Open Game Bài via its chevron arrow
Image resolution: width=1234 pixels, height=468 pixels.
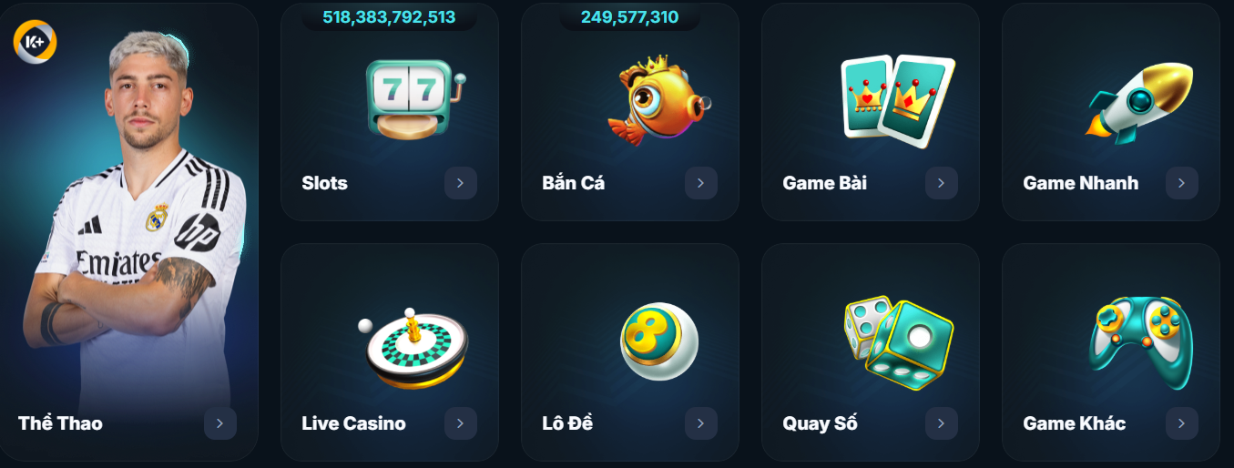coord(942,183)
